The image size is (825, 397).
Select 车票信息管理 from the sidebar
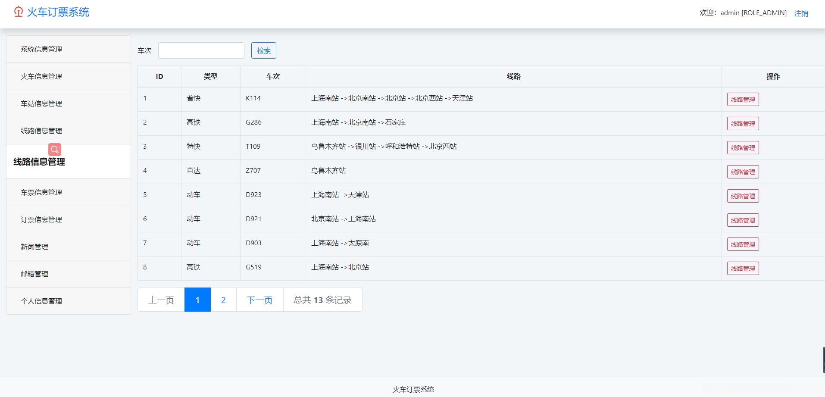41,192
